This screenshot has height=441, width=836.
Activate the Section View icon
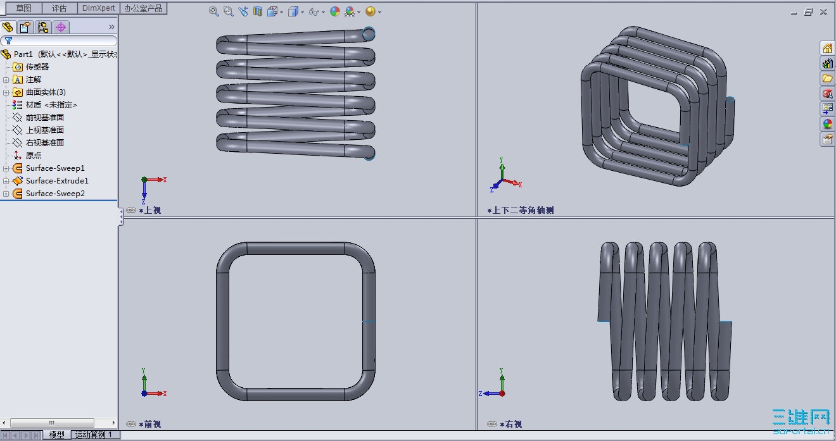258,11
